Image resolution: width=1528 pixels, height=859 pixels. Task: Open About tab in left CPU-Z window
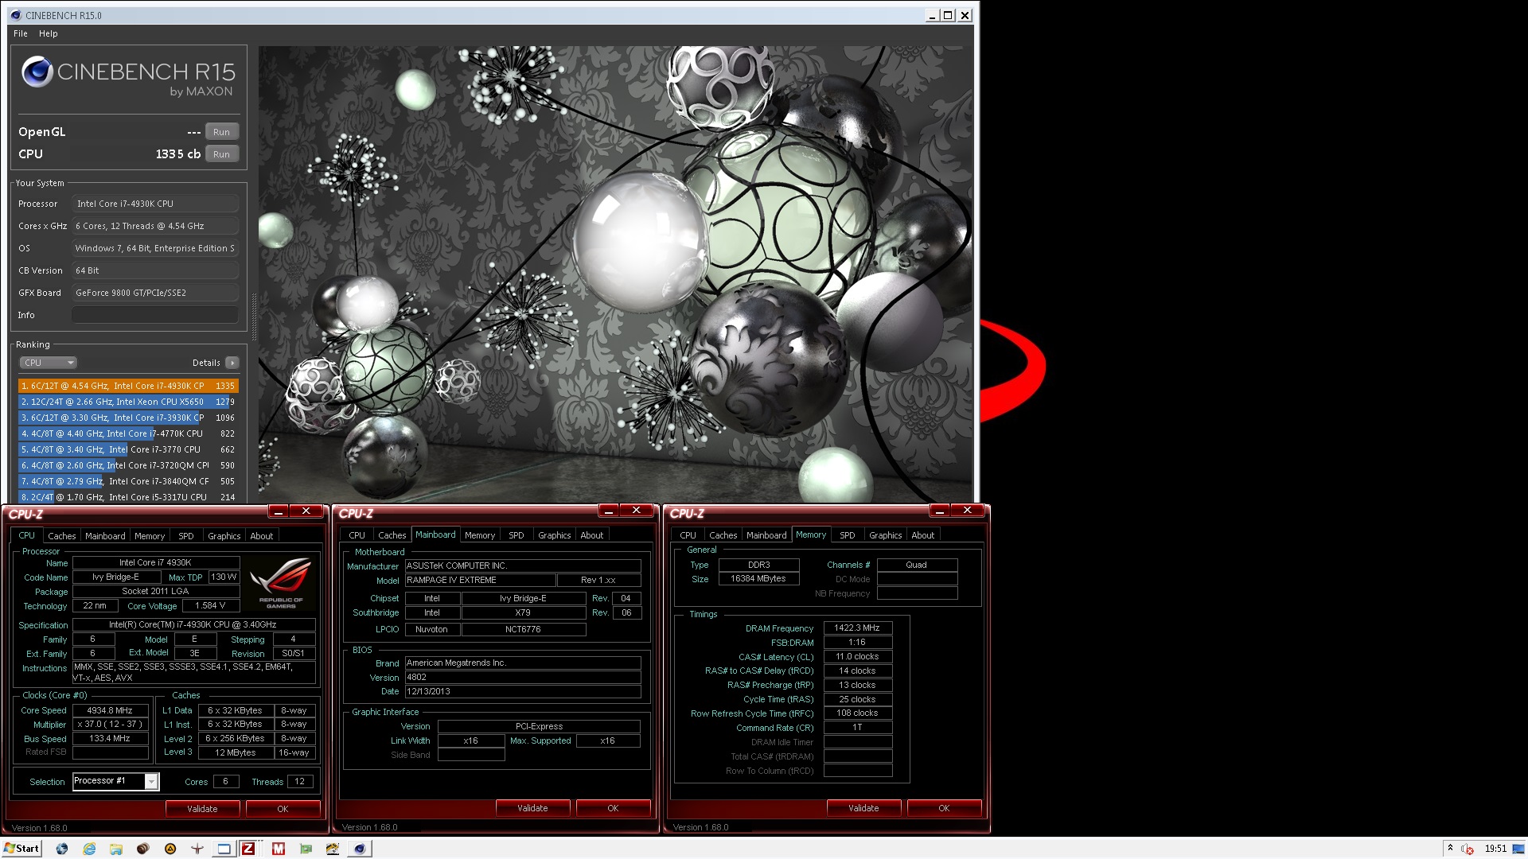[x=262, y=536]
